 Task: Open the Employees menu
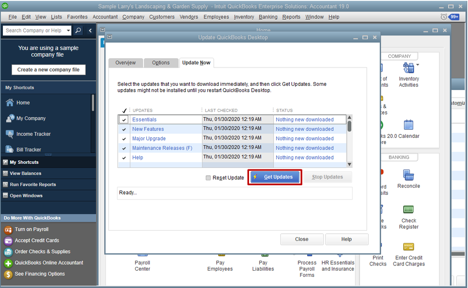coord(216,17)
